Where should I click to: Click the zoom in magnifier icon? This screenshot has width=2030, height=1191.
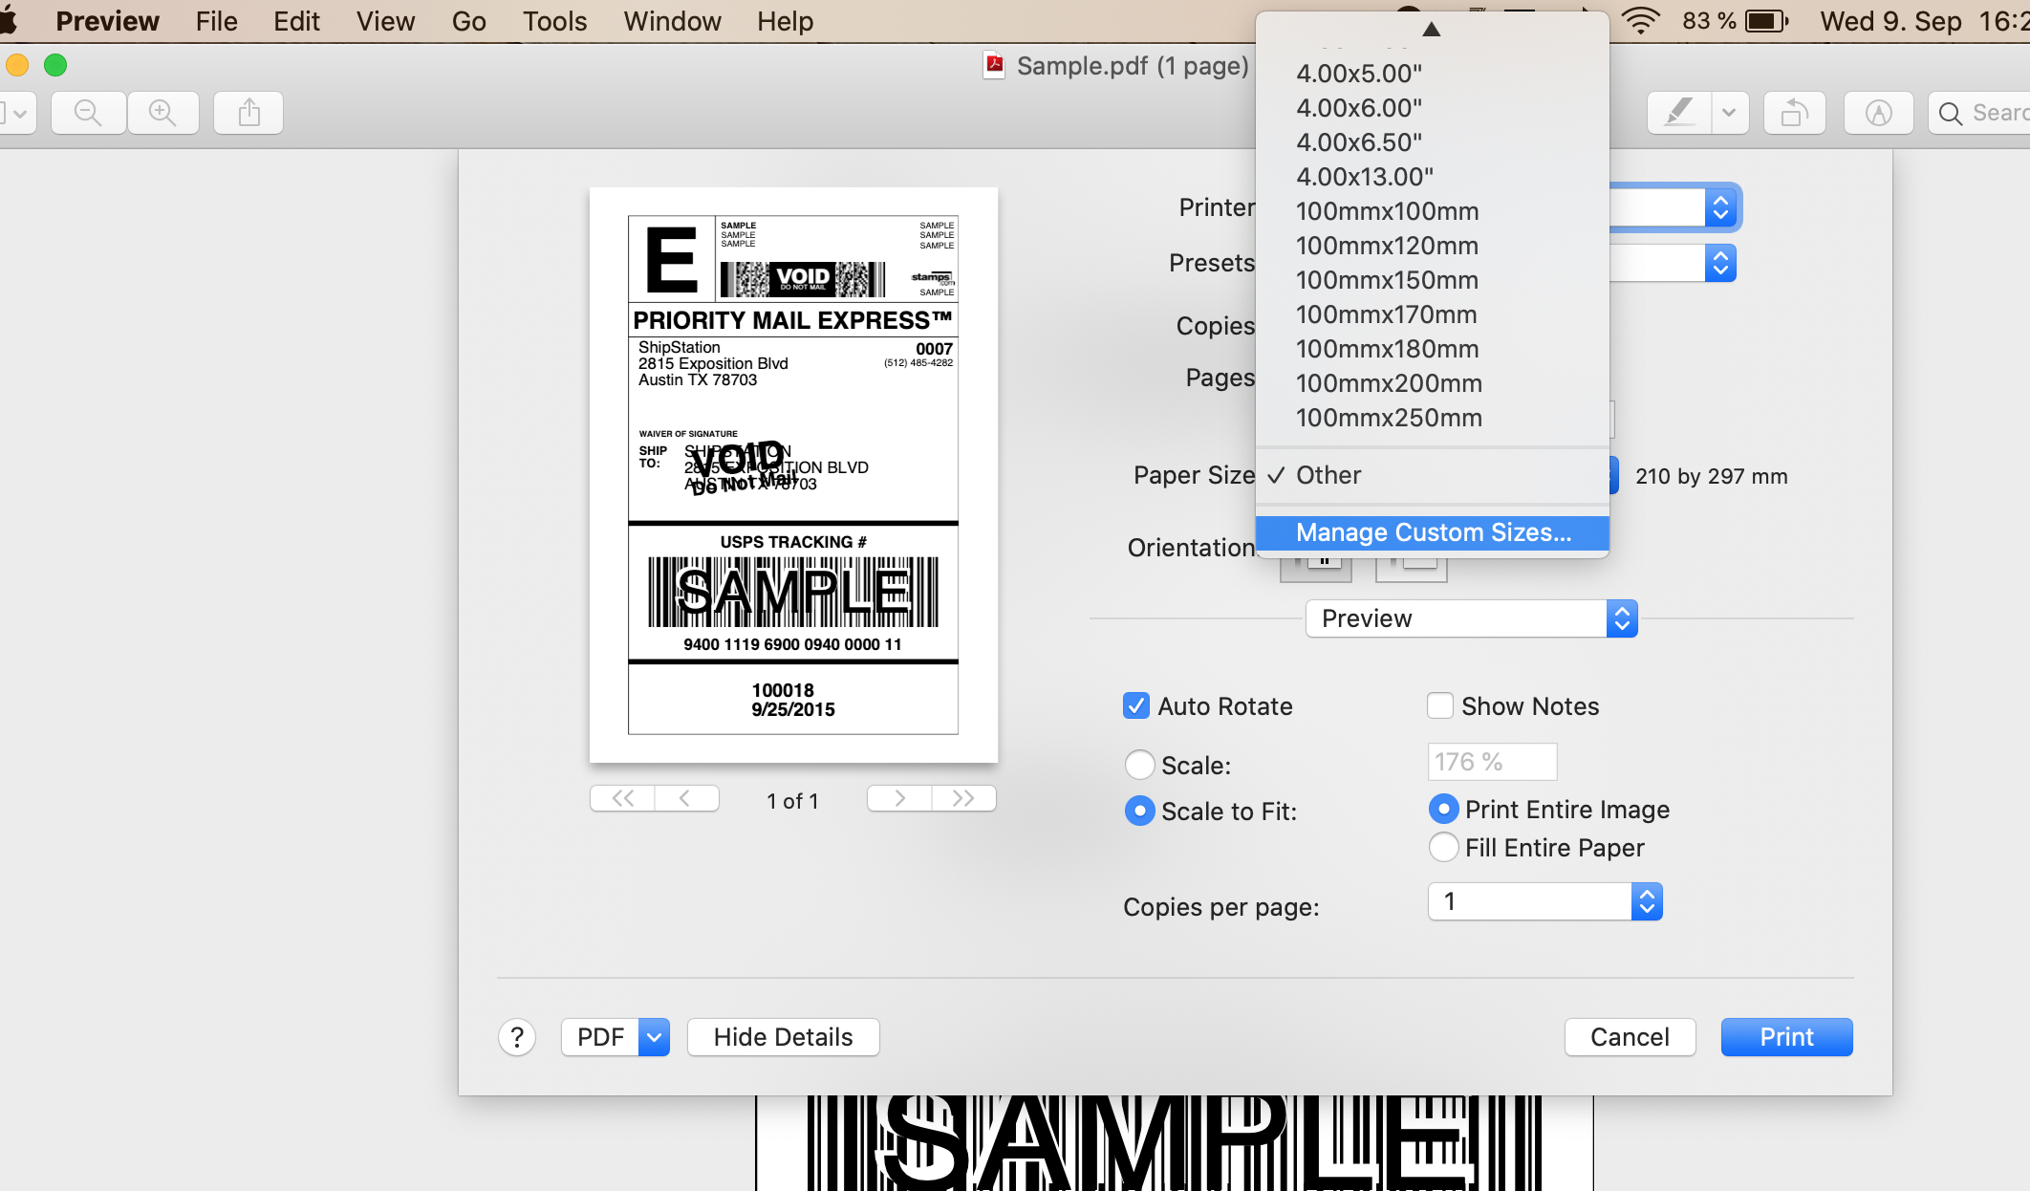(163, 113)
